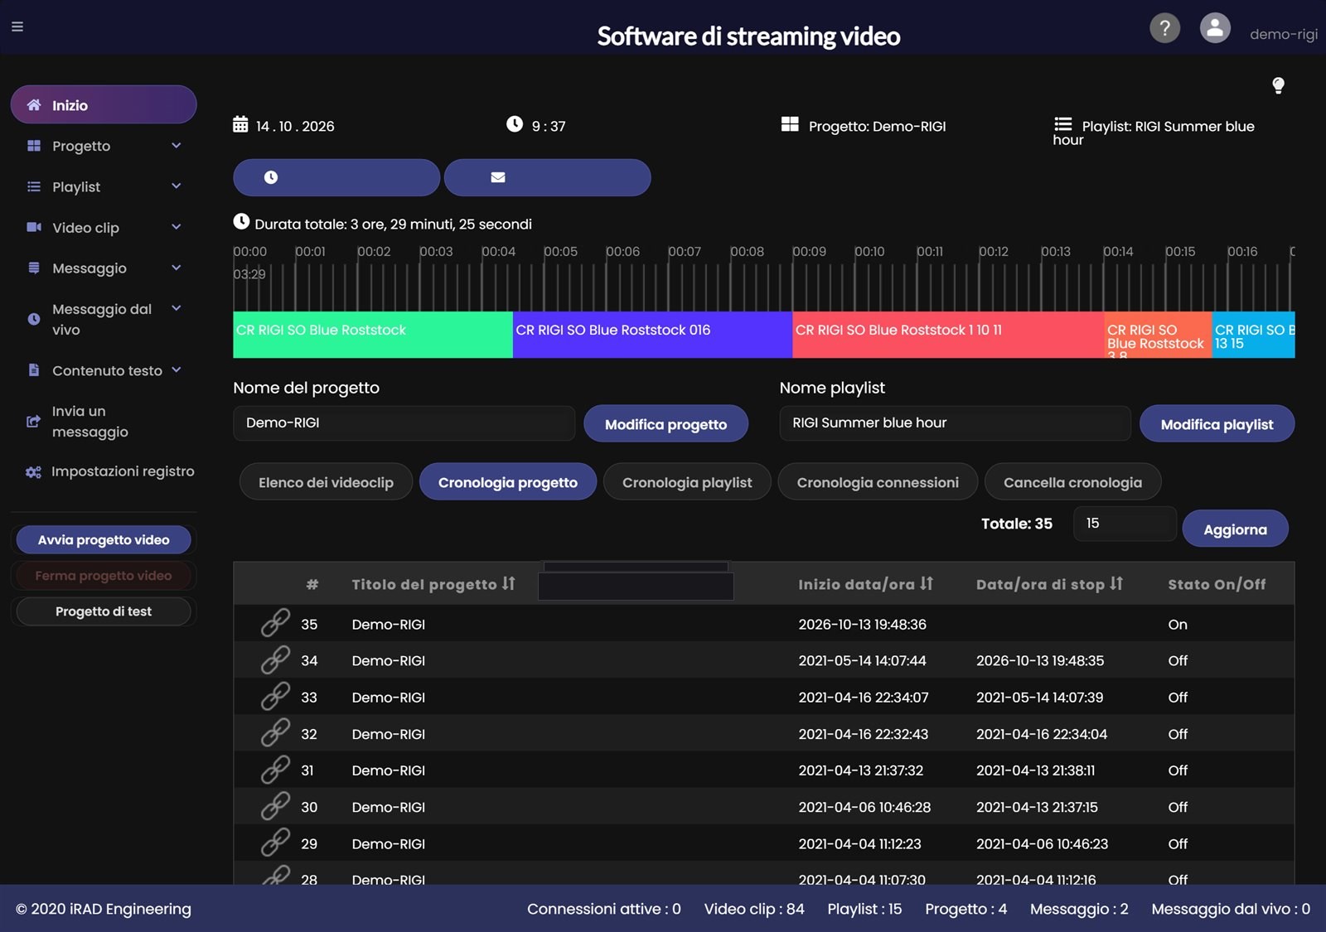
Task: Click the user avatar icon
Action: coord(1215,28)
